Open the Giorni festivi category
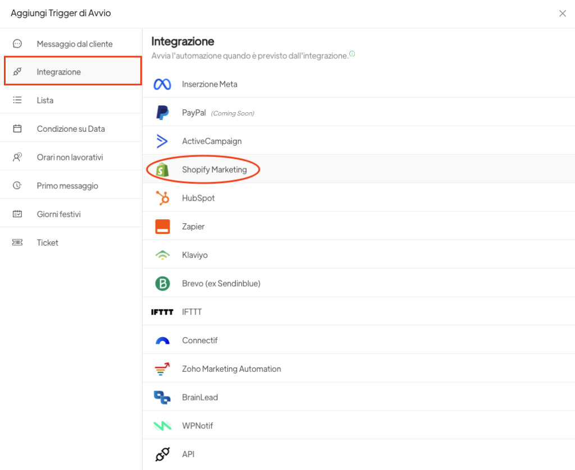The width and height of the screenshot is (575, 470). coord(58,214)
